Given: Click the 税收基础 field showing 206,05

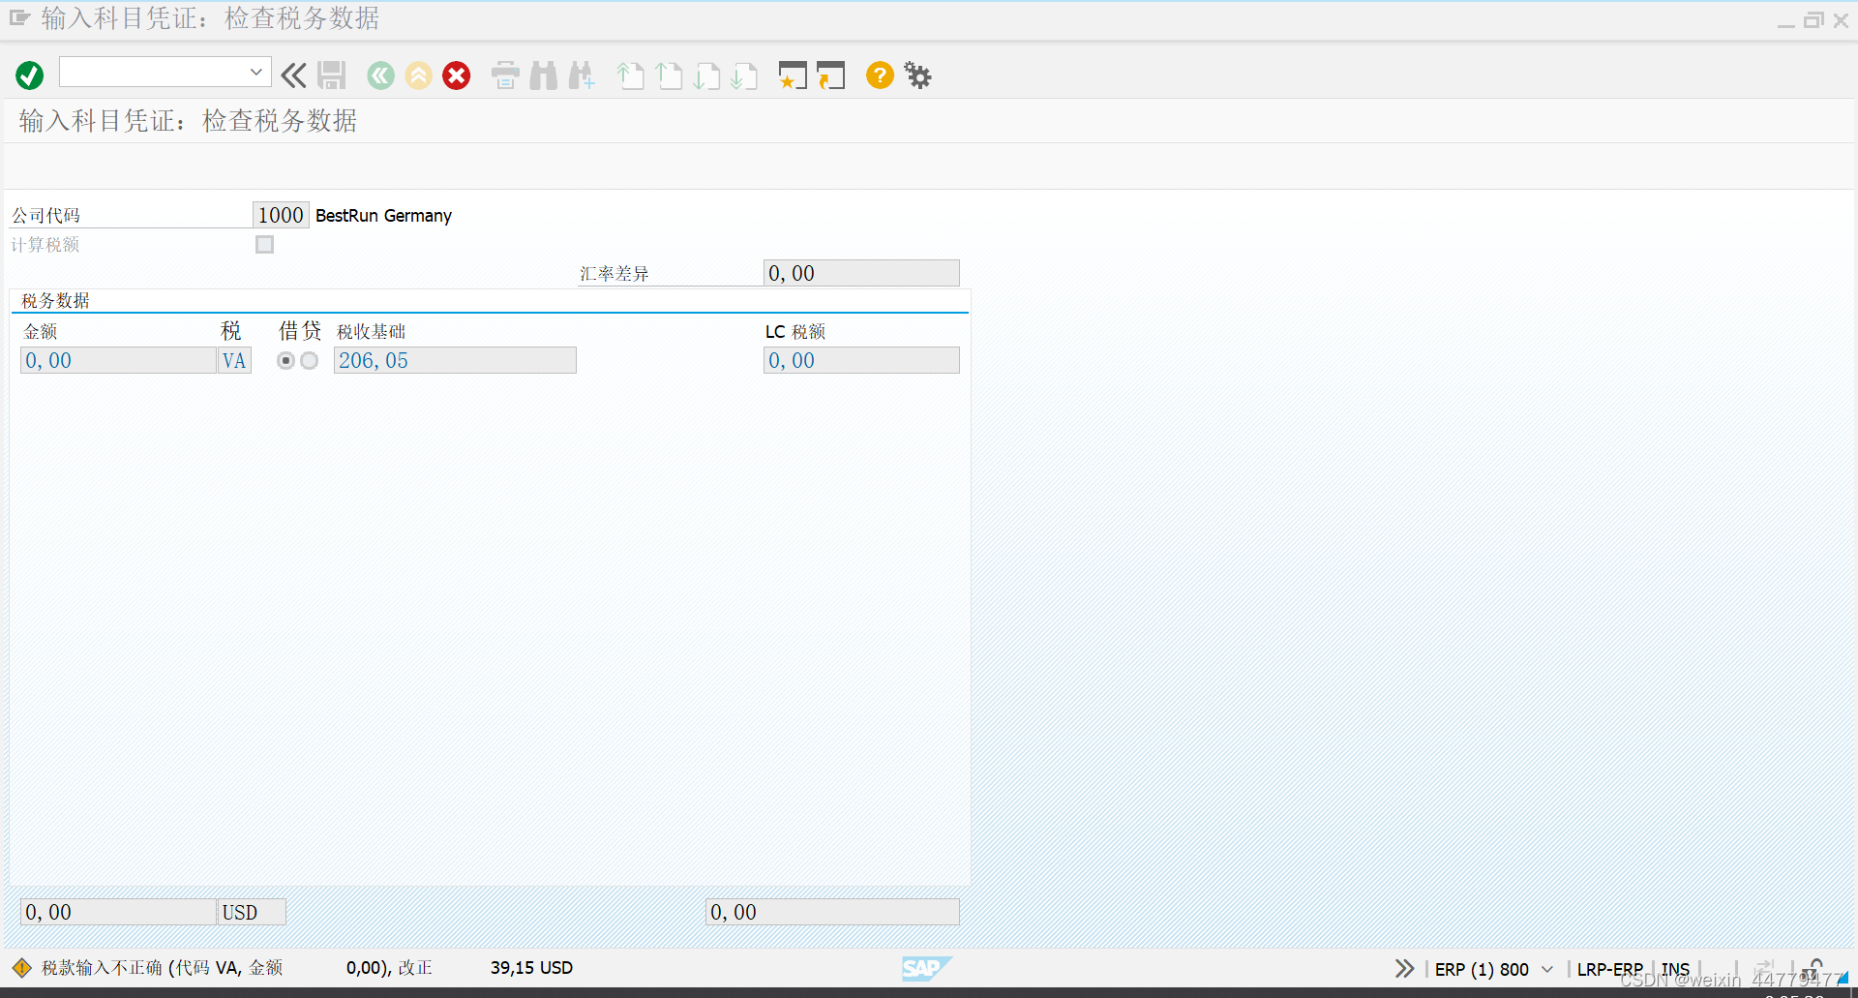Looking at the screenshot, I should click(x=455, y=360).
